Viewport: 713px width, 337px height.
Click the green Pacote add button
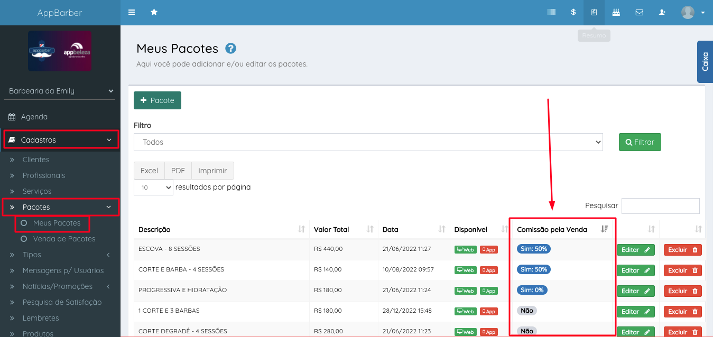click(158, 100)
